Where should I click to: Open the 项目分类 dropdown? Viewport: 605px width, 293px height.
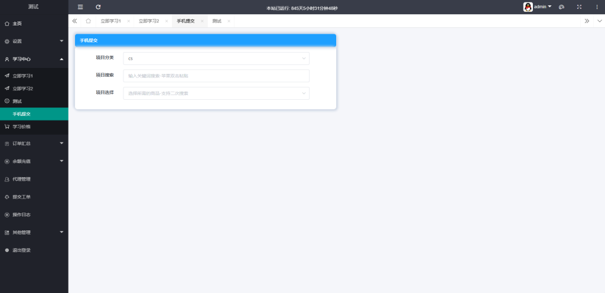(x=216, y=58)
